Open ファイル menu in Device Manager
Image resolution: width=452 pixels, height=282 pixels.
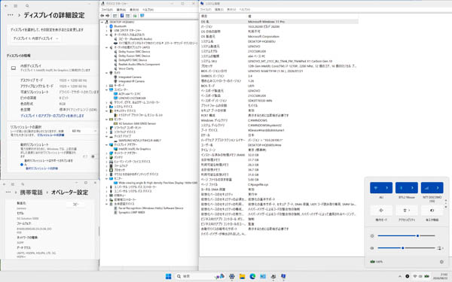(107, 10)
